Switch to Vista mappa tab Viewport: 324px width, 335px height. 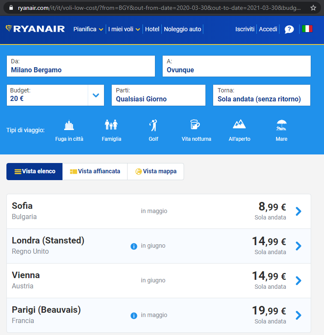156,172
